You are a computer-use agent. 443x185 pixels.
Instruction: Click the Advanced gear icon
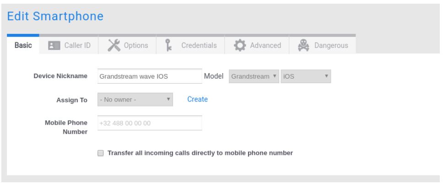[239, 45]
